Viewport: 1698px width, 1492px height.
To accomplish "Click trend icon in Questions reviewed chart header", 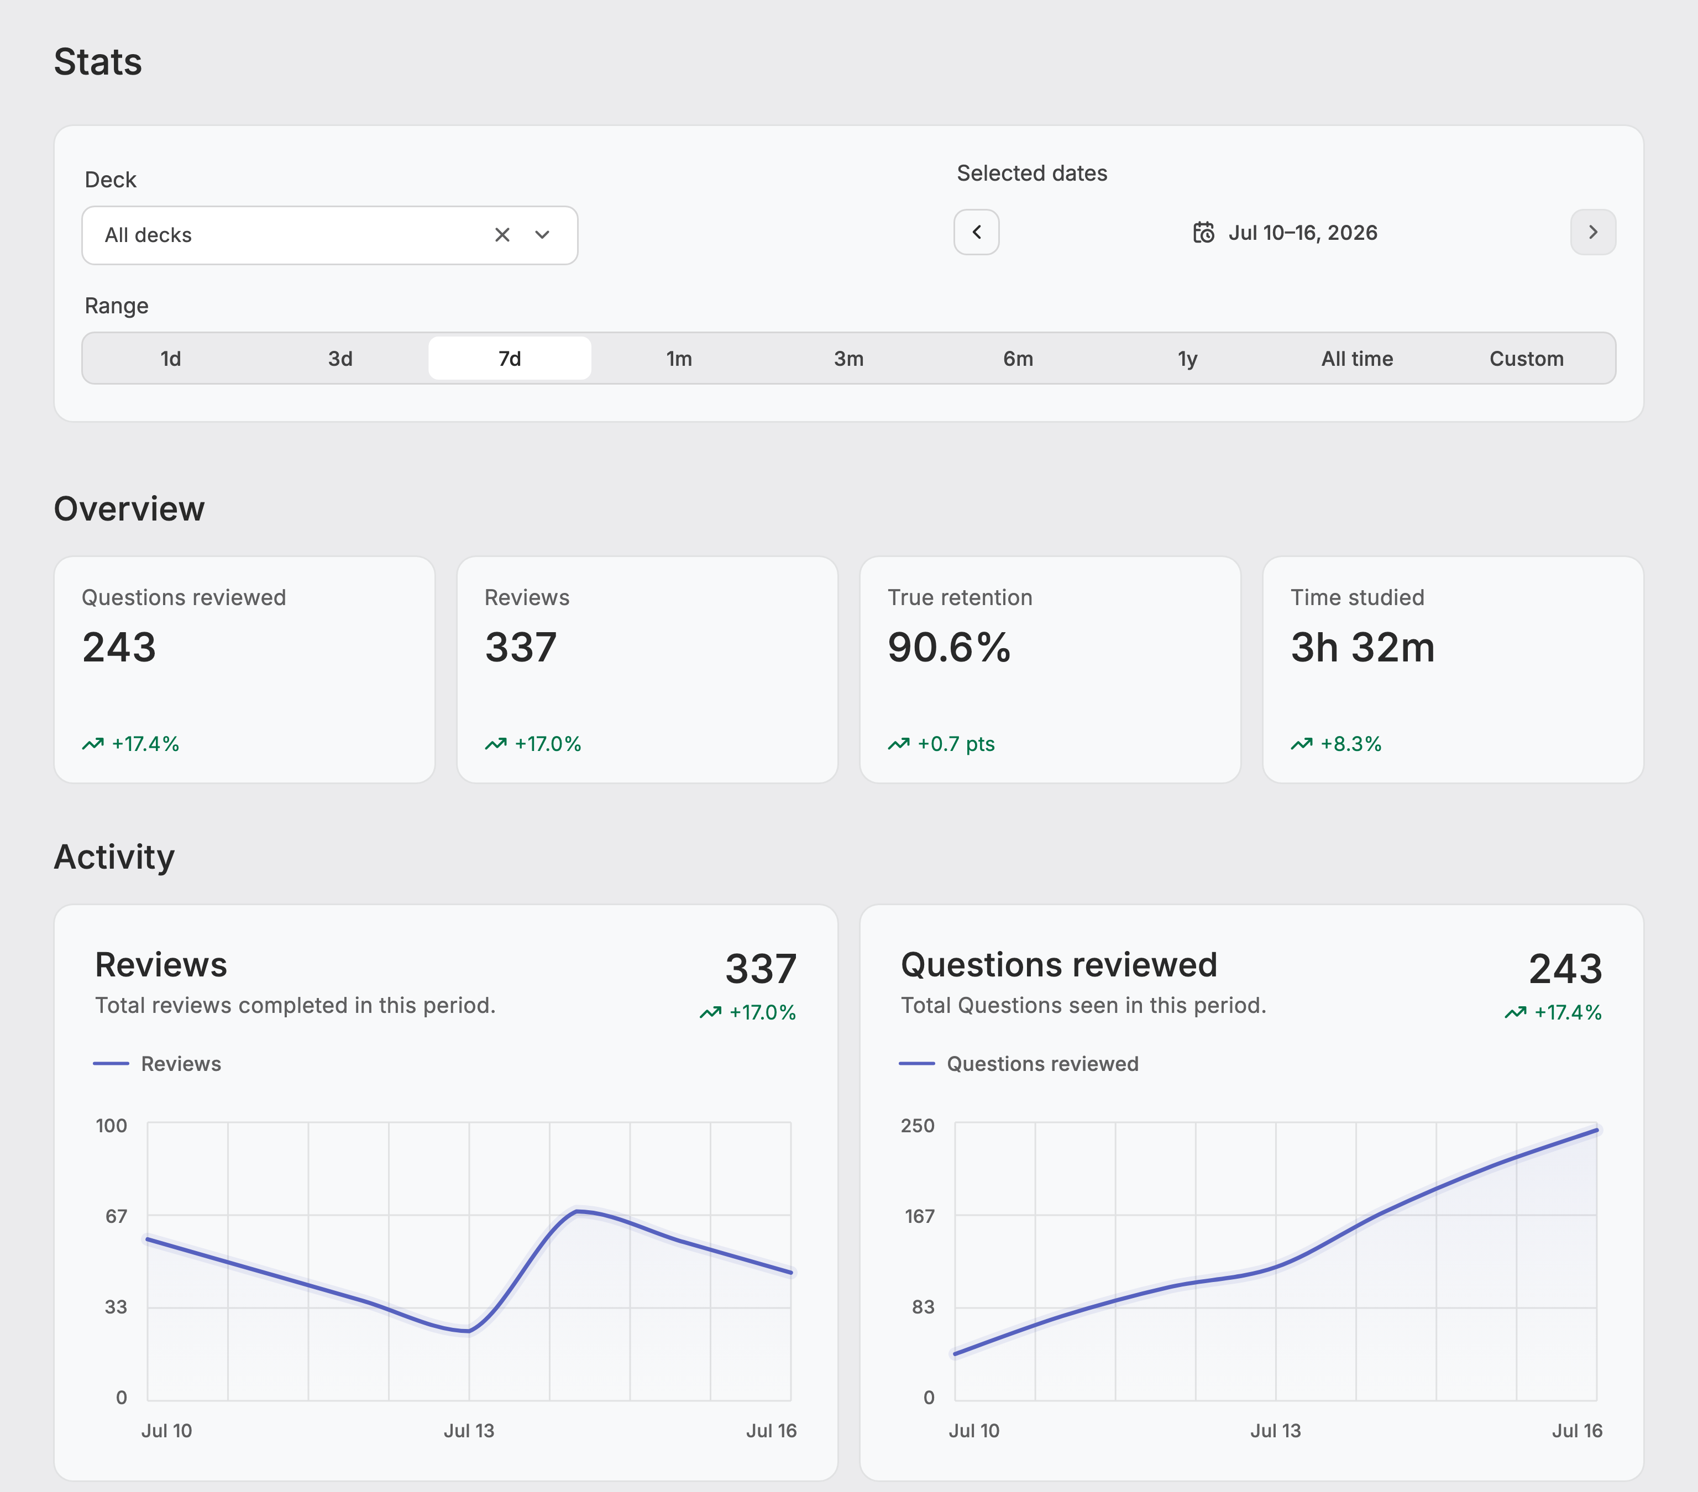I will pyautogui.click(x=1515, y=1012).
